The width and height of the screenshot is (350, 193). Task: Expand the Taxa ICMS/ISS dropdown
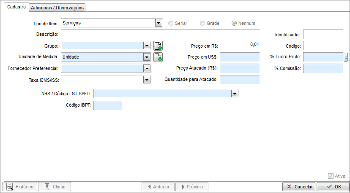[x=147, y=80]
